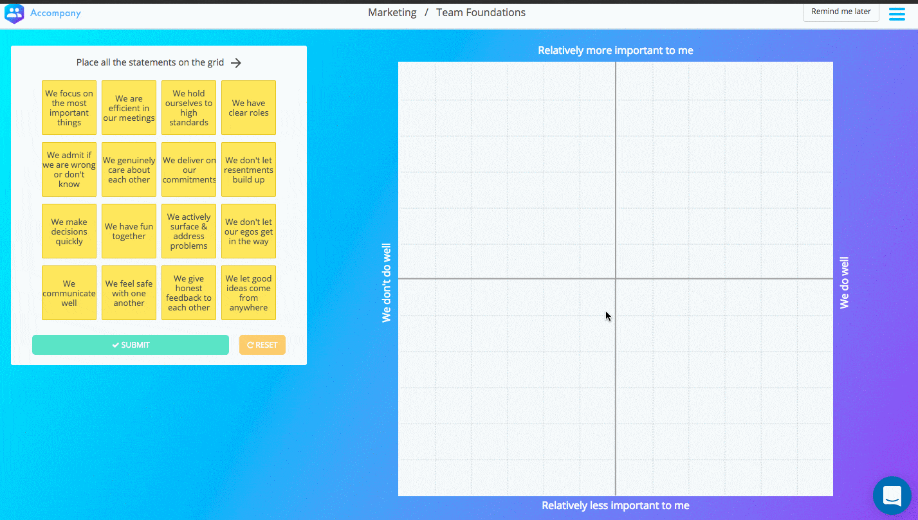Select the 'We communicate well' statement card
This screenshot has height=520, width=918.
click(69, 292)
